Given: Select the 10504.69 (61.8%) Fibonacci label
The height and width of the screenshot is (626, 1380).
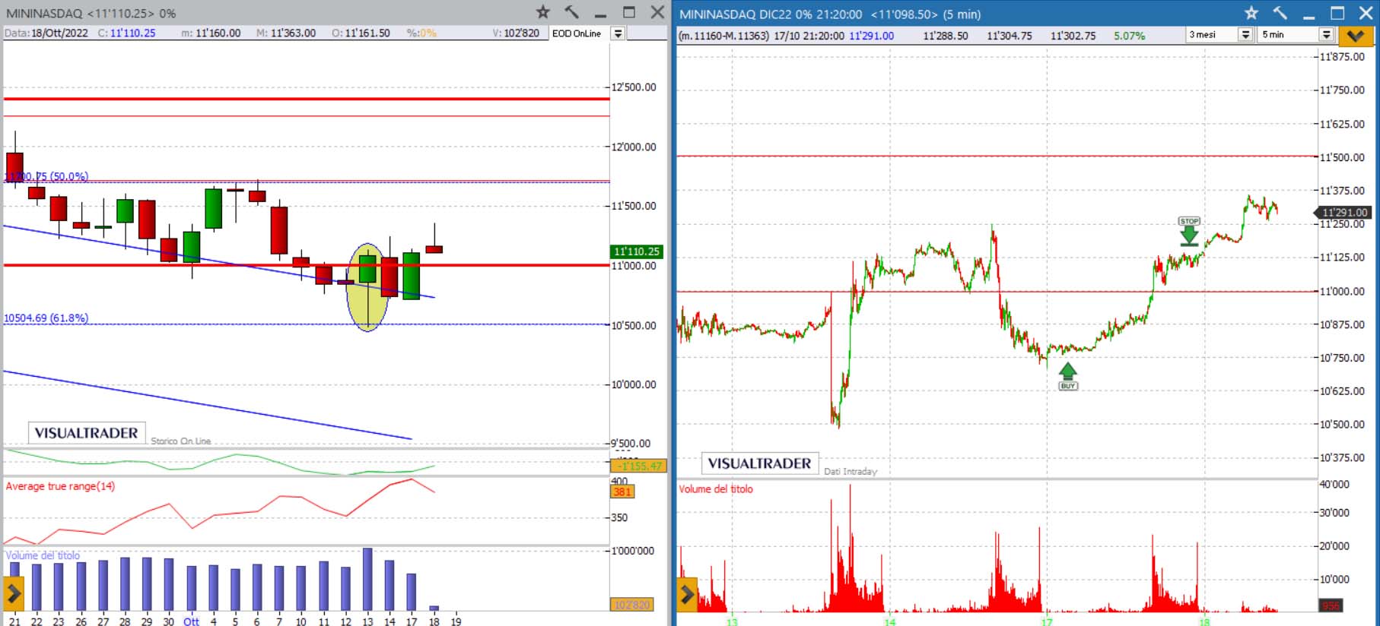Looking at the screenshot, I should pyautogui.click(x=46, y=318).
